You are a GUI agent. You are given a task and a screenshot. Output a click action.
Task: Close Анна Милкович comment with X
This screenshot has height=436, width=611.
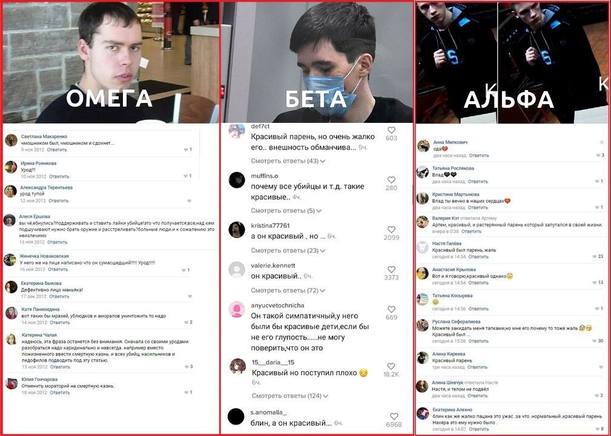click(x=602, y=142)
